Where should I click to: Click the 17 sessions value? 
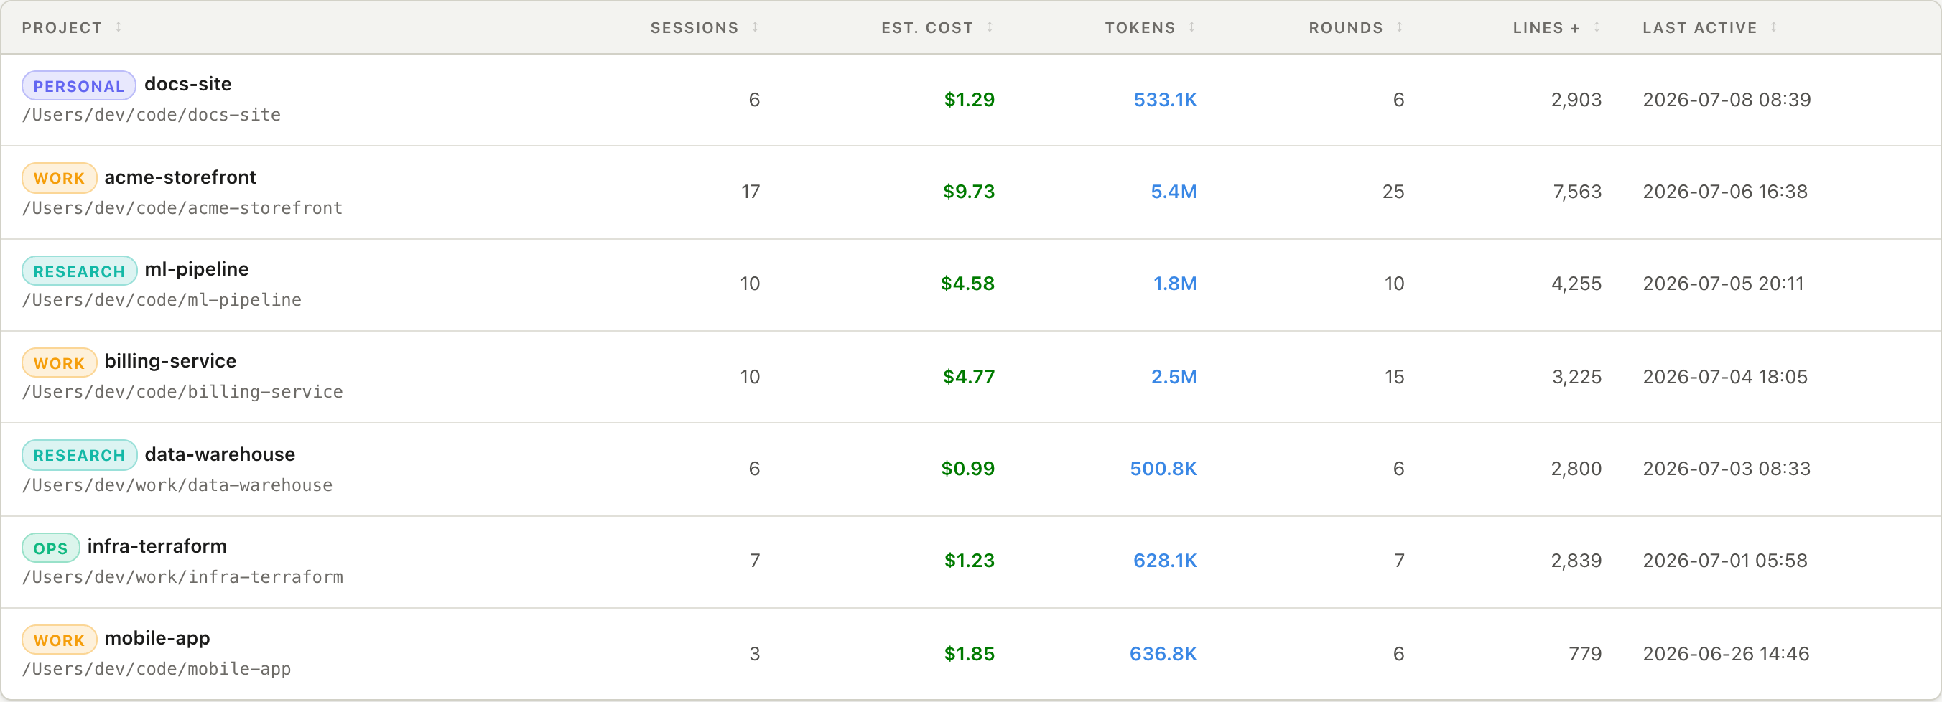750,192
